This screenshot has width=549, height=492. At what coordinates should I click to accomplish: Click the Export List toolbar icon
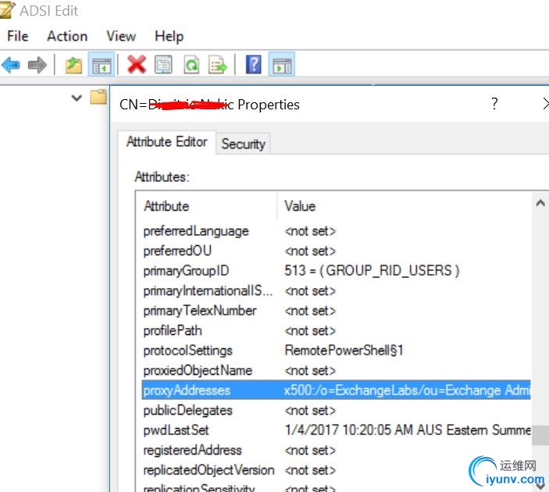[217, 65]
